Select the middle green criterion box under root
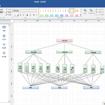The image size is (105, 105). [64, 52]
